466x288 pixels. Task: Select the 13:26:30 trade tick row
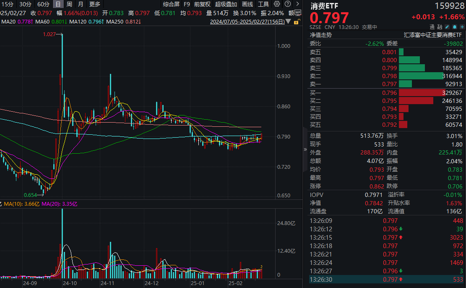pyautogui.click(x=386, y=279)
